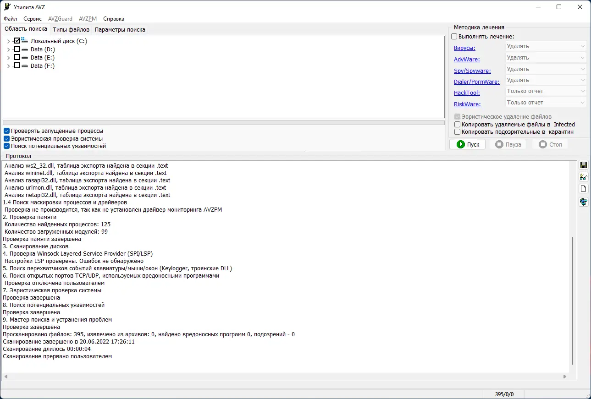Maximize the Утилита AVZ window
591x399 pixels.
click(x=559, y=7)
